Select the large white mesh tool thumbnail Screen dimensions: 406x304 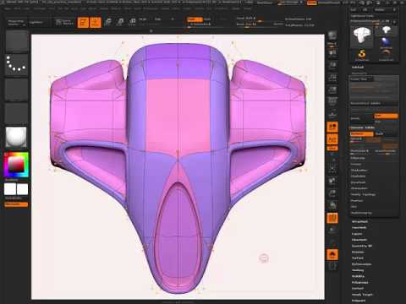point(362,36)
